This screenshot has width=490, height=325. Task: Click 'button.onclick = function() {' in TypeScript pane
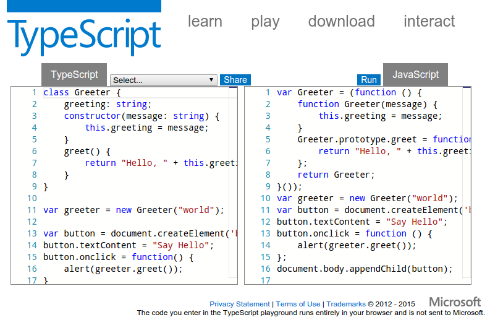tap(119, 257)
